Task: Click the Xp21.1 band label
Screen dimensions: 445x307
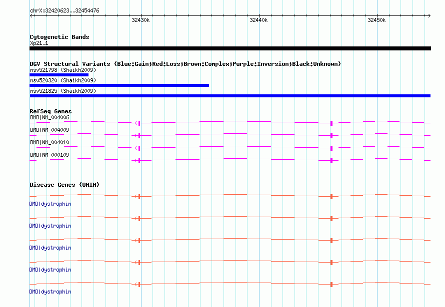Action: click(x=39, y=43)
